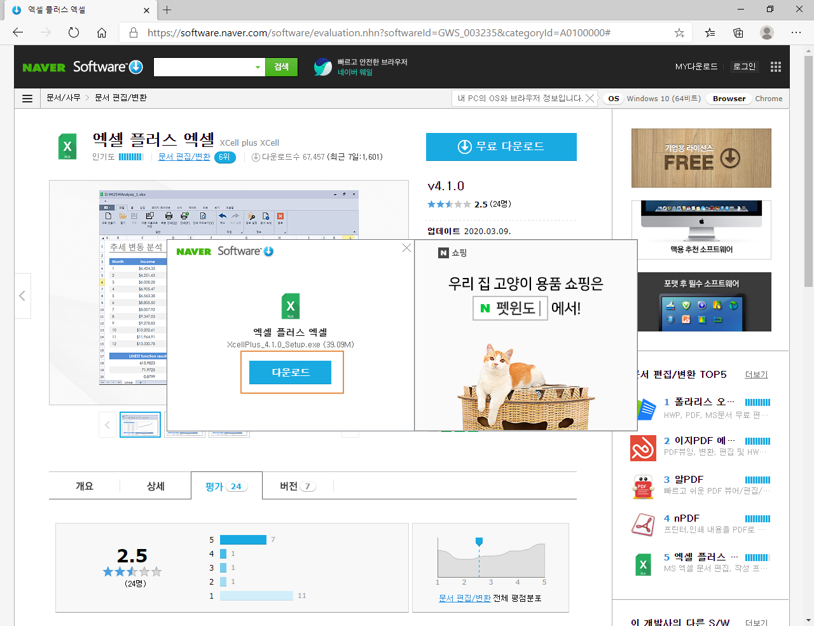The height and width of the screenshot is (626, 814).
Task: Click the previous thumbnails arrow
Action: (x=107, y=425)
